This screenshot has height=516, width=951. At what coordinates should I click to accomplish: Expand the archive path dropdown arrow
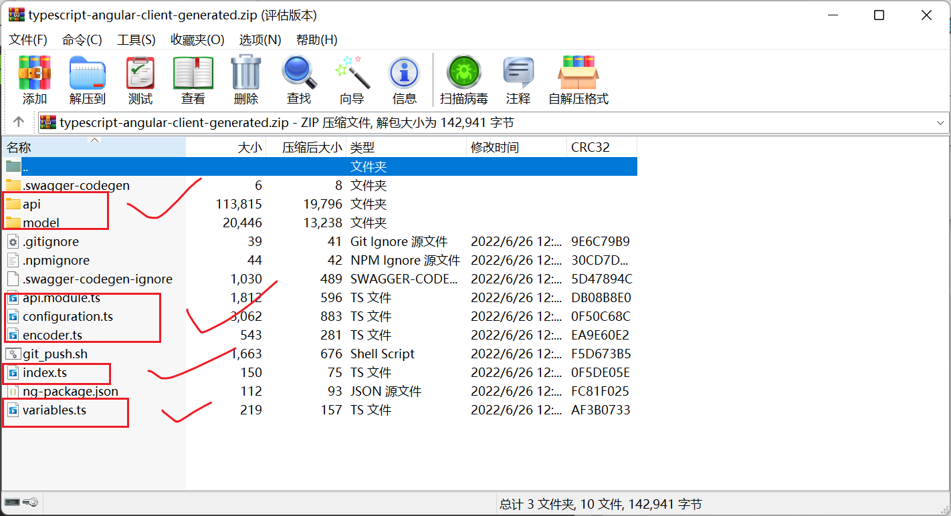(941, 123)
